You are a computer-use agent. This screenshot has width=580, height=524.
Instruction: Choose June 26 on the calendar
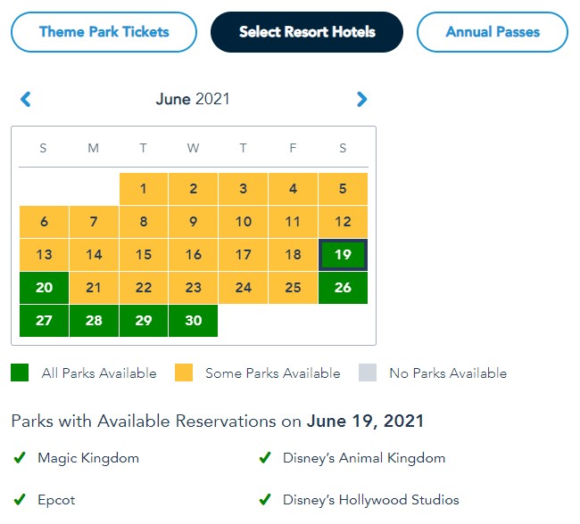[x=343, y=288]
